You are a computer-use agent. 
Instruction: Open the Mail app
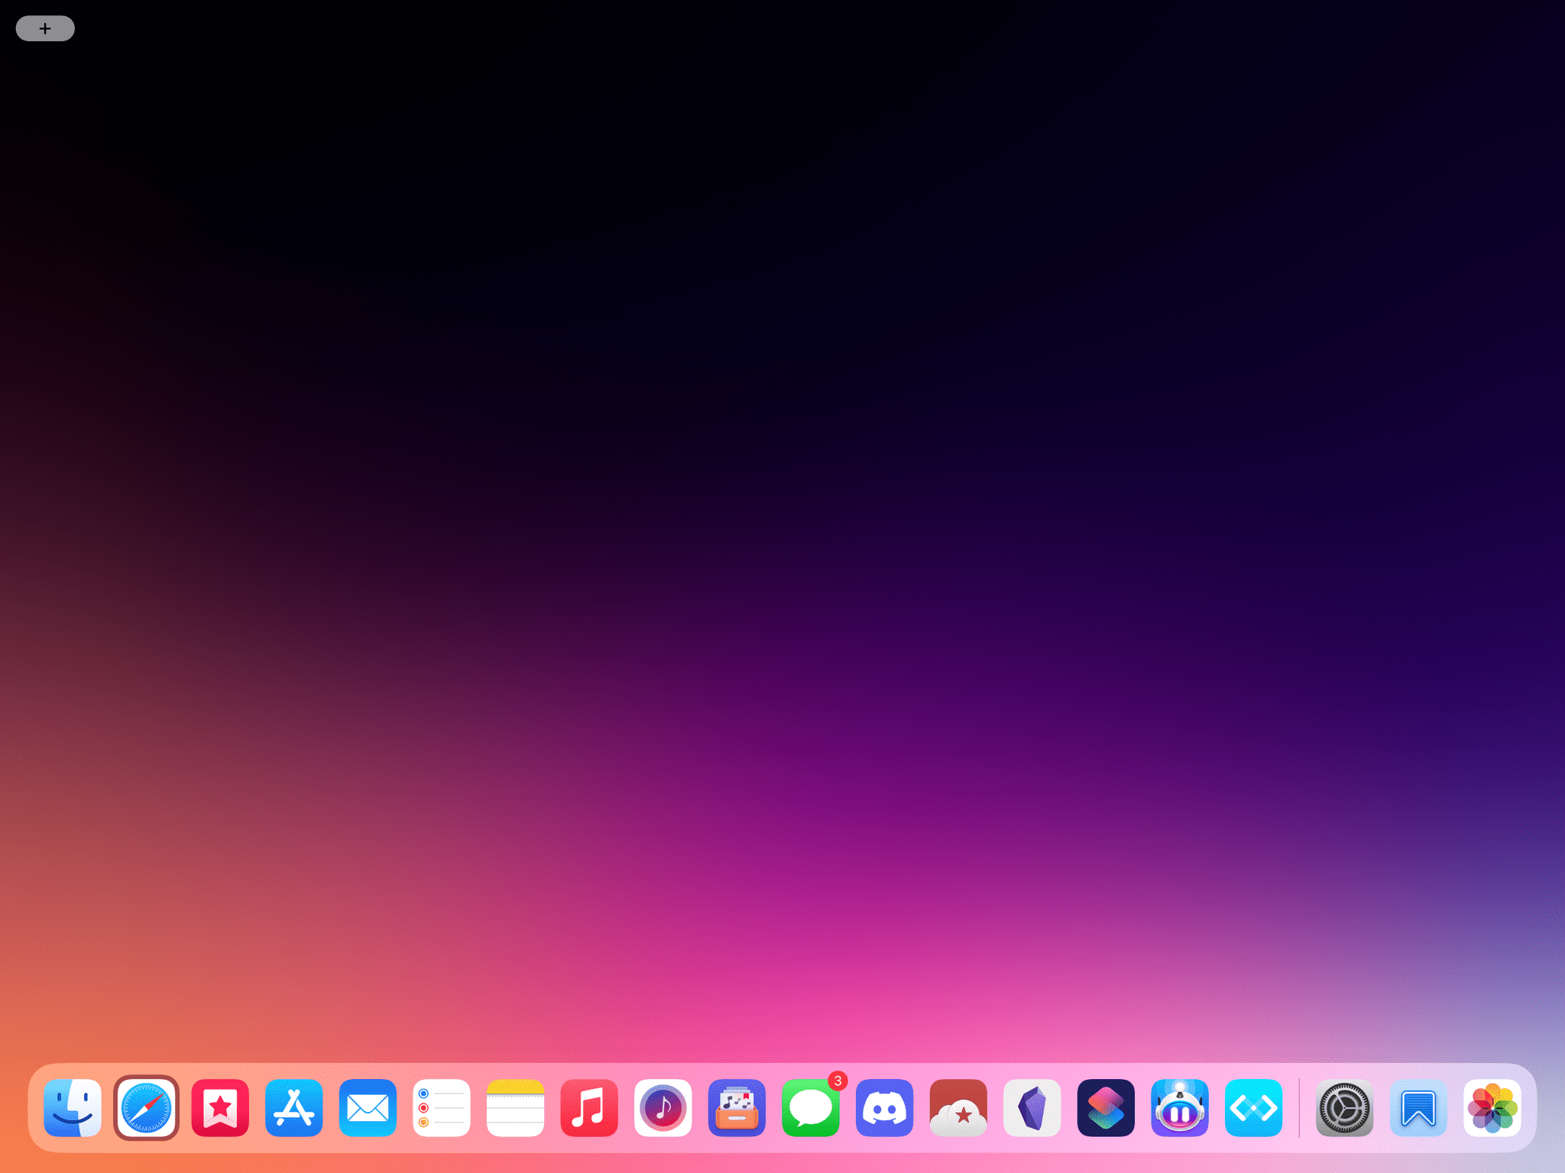tap(368, 1107)
